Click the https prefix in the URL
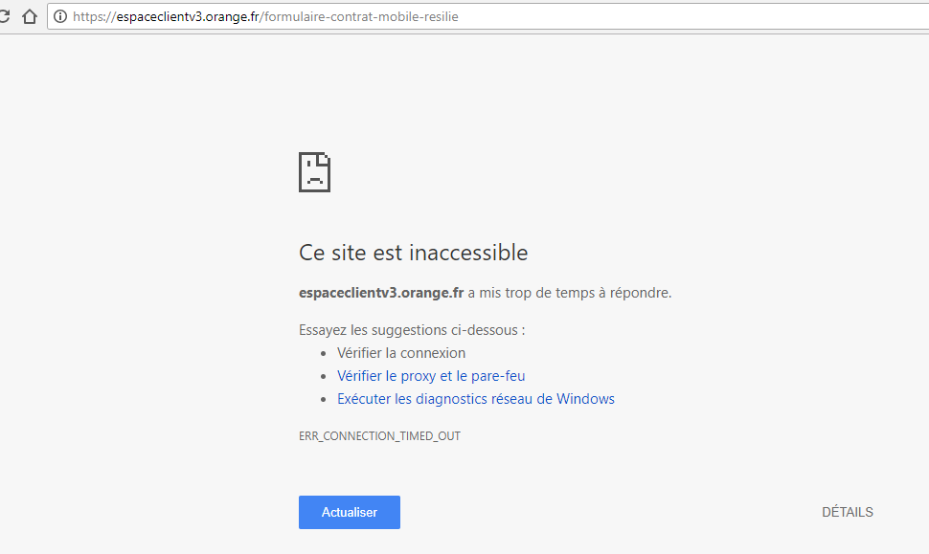The image size is (929, 554). 88,16
